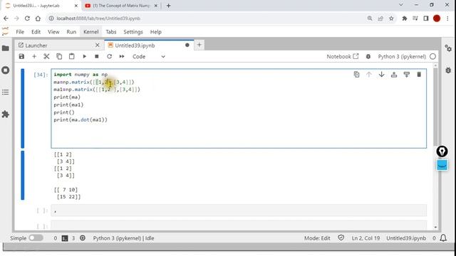Toggle Simple interface mode switch
The image size is (456, 256).
pyautogui.click(x=36, y=238)
